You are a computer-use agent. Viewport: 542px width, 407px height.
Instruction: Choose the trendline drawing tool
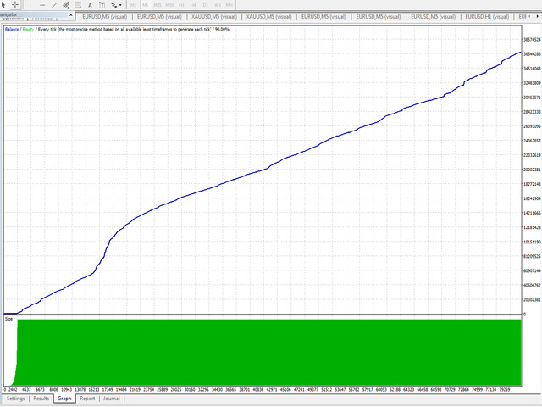pyautogui.click(x=54, y=5)
